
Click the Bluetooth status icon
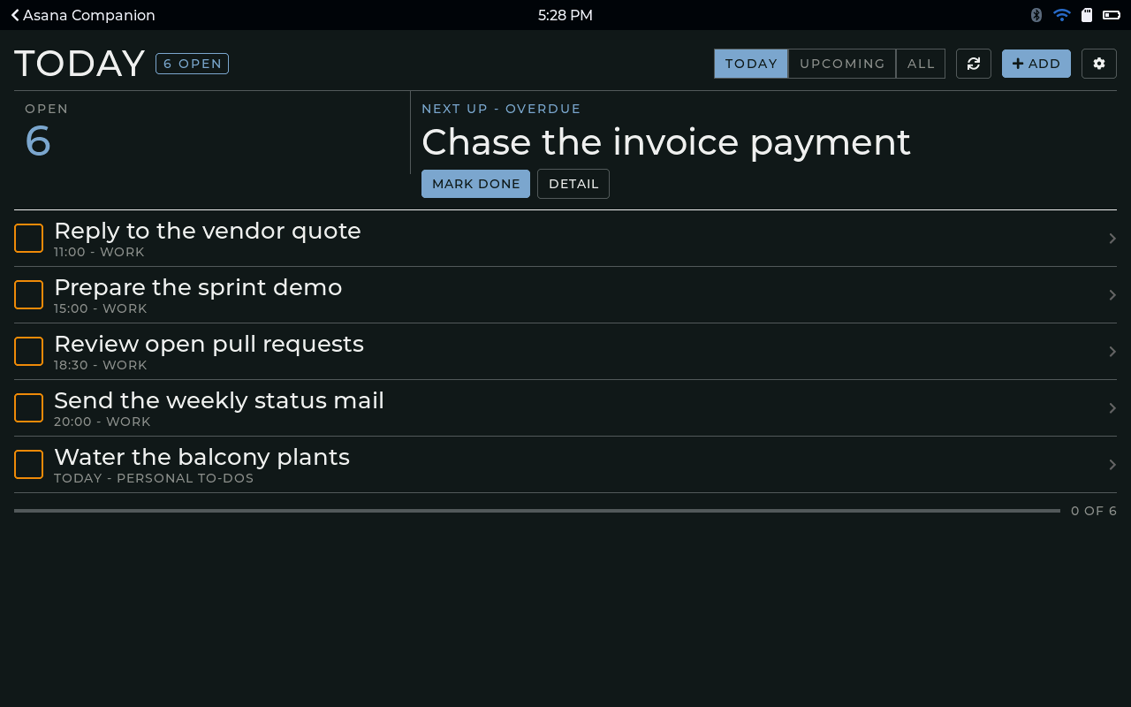pos(1036,15)
